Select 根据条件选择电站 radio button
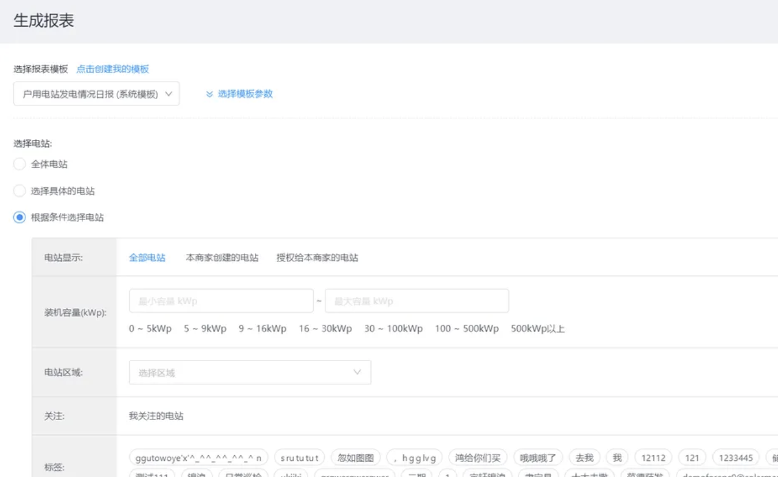Image resolution: width=778 pixels, height=477 pixels. point(20,217)
